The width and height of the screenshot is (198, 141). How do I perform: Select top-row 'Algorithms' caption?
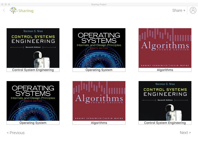(165, 70)
